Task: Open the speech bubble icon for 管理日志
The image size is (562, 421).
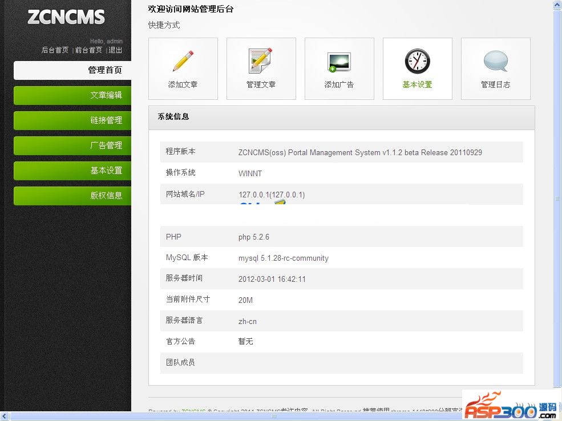Action: pos(496,61)
